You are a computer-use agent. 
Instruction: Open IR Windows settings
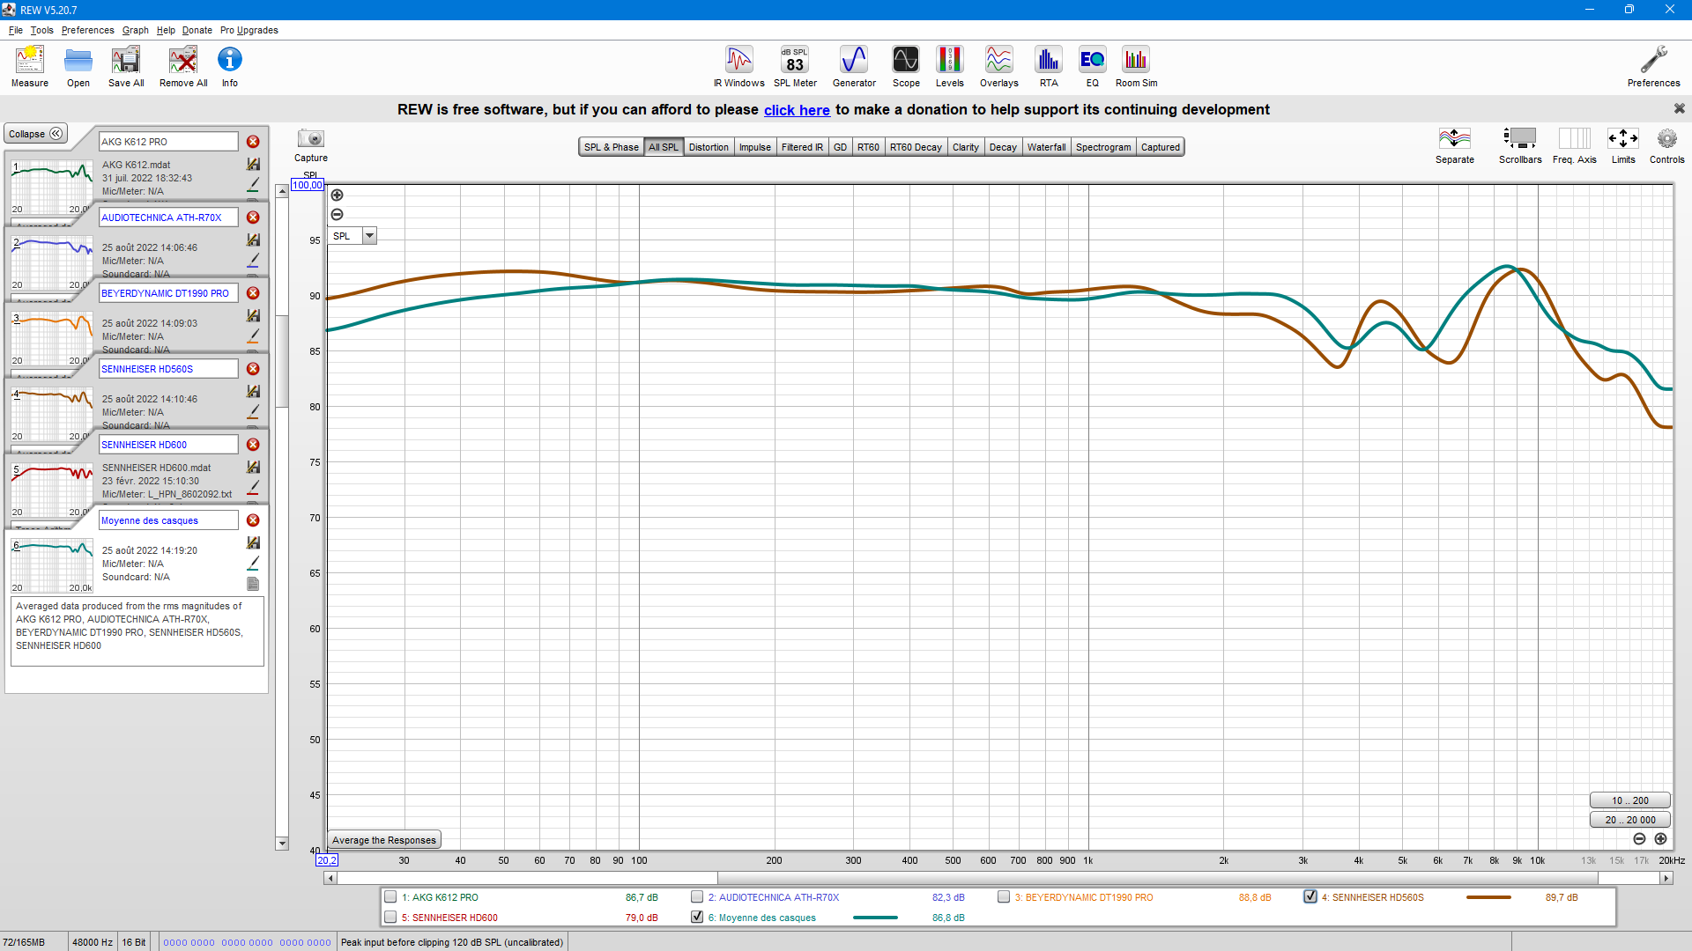click(x=739, y=66)
